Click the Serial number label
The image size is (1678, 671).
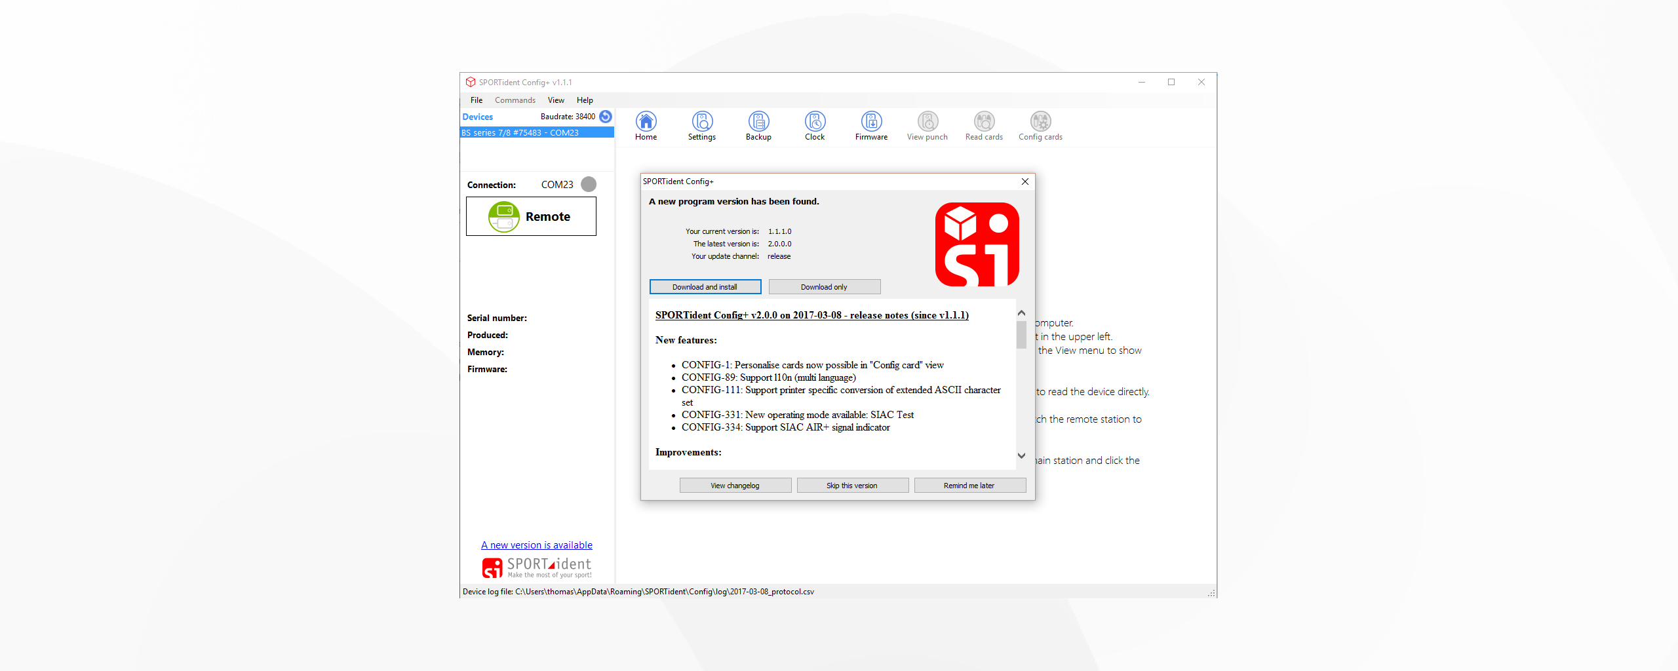[497, 318]
